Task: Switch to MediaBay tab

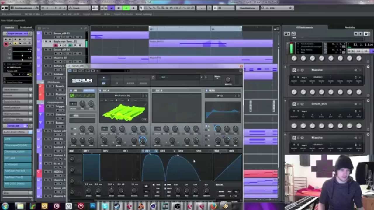Action: (350, 27)
